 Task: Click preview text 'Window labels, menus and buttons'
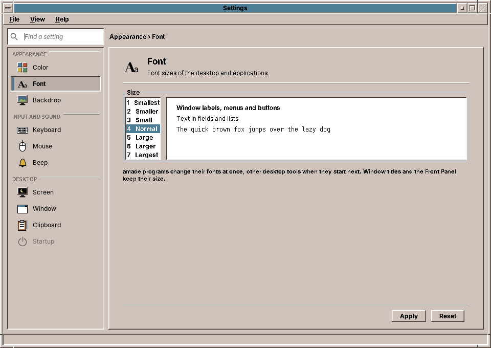point(228,108)
